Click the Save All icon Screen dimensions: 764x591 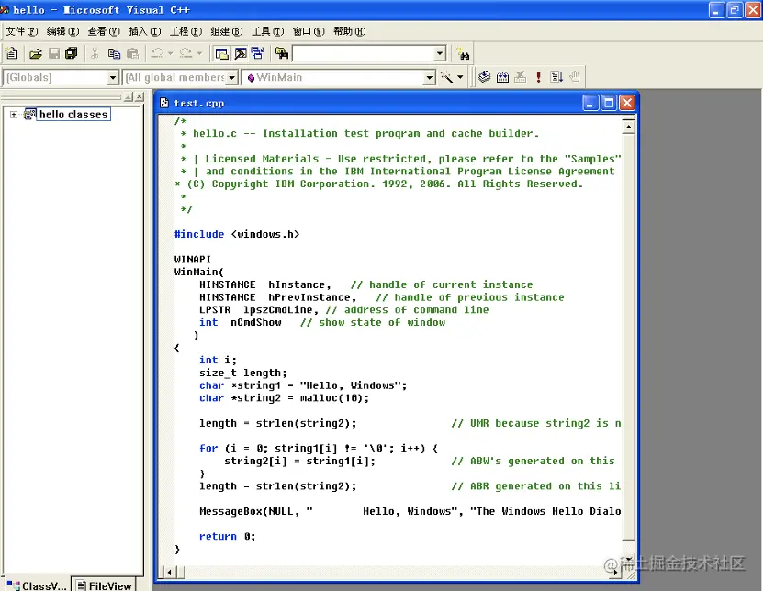[x=71, y=53]
